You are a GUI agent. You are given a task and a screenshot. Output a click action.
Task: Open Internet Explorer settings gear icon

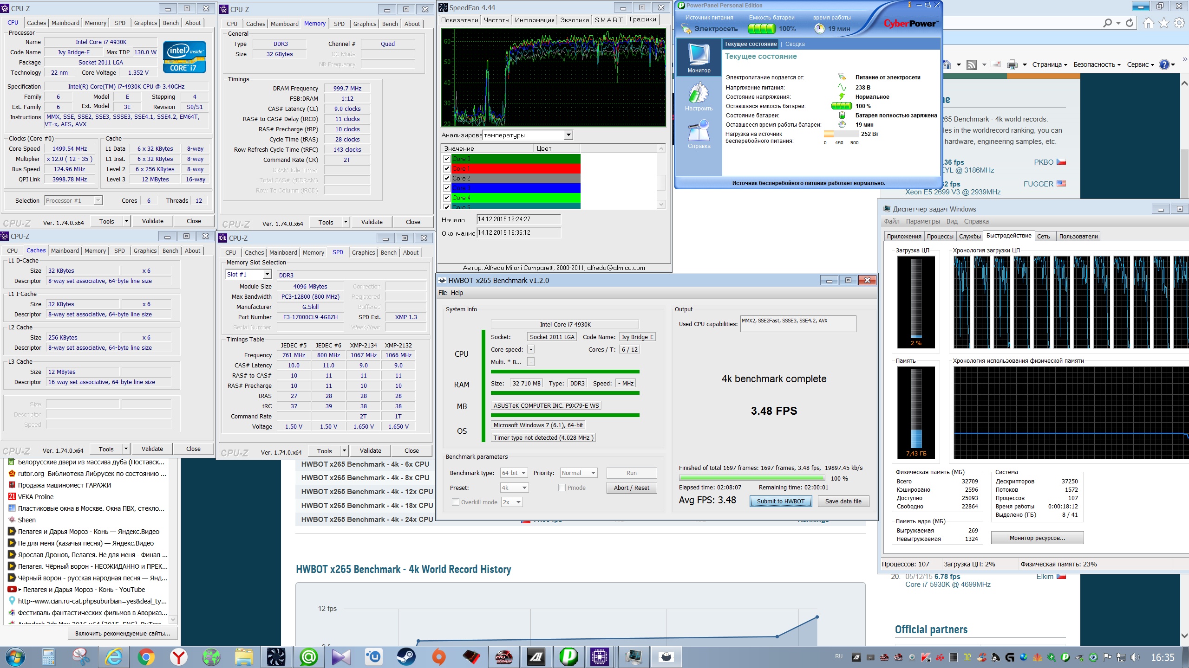pos(1179,23)
